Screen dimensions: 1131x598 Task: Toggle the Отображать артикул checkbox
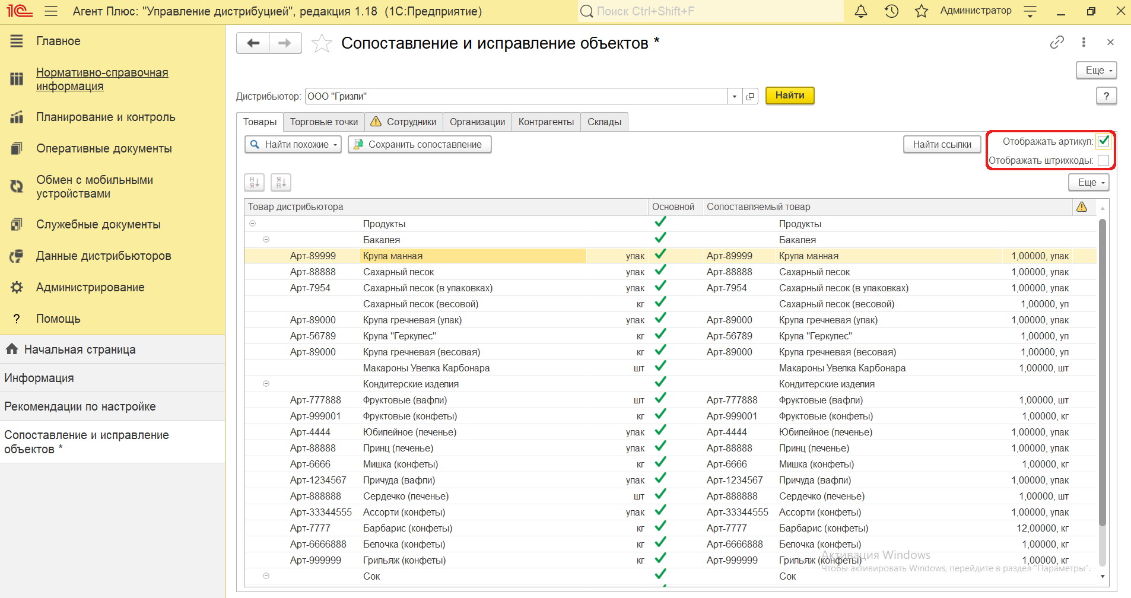pos(1103,141)
